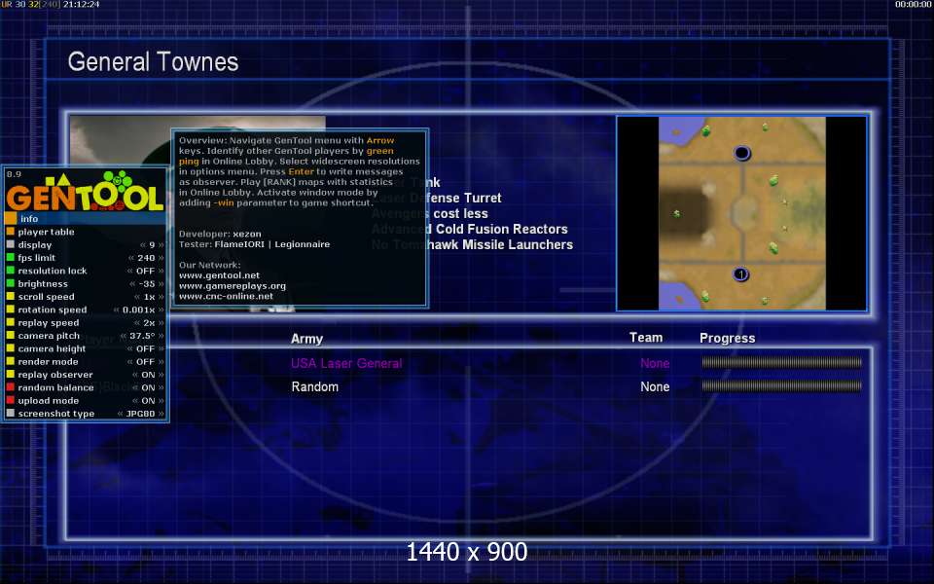
Task: Increase scroll speed with its right arrow
Action: coord(161,298)
